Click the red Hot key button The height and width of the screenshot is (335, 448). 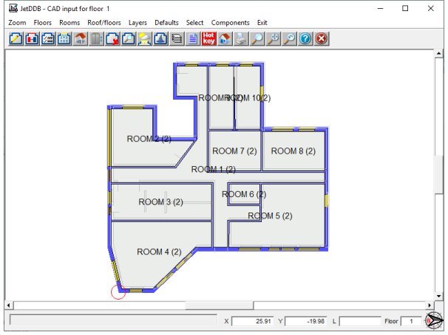209,38
